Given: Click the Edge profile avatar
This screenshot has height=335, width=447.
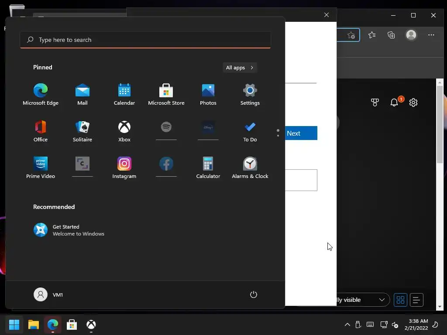Looking at the screenshot, I should [411, 35].
